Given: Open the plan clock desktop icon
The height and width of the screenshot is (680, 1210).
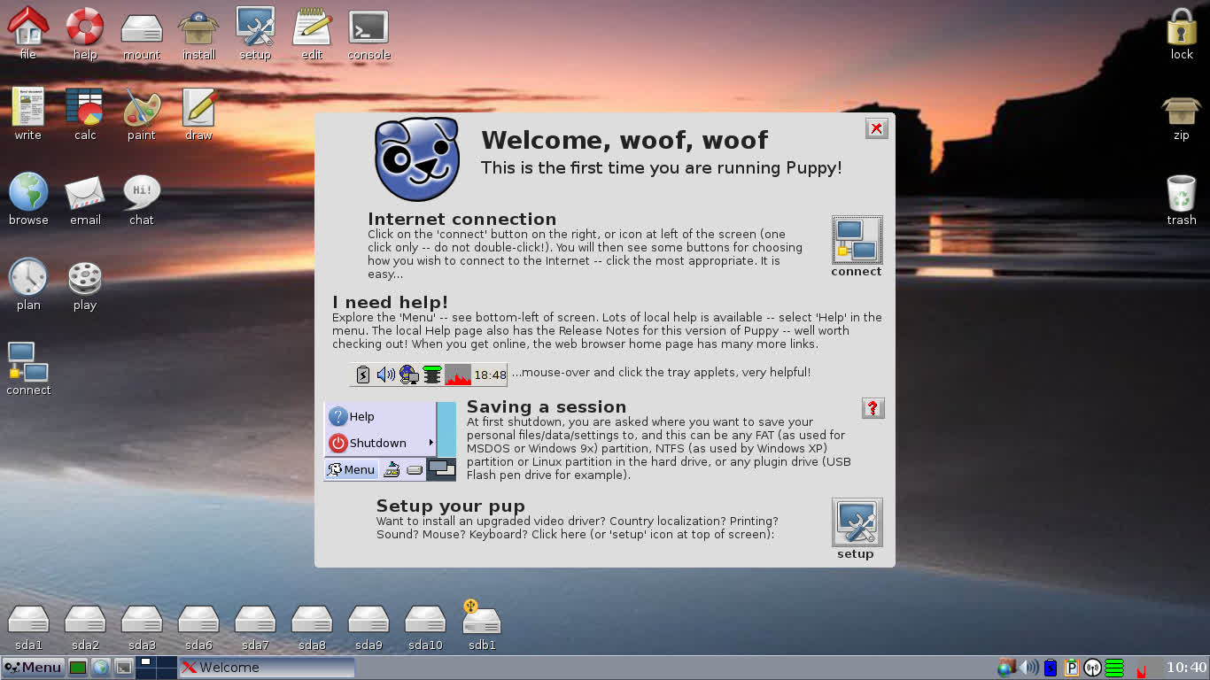Looking at the screenshot, I should point(28,277).
